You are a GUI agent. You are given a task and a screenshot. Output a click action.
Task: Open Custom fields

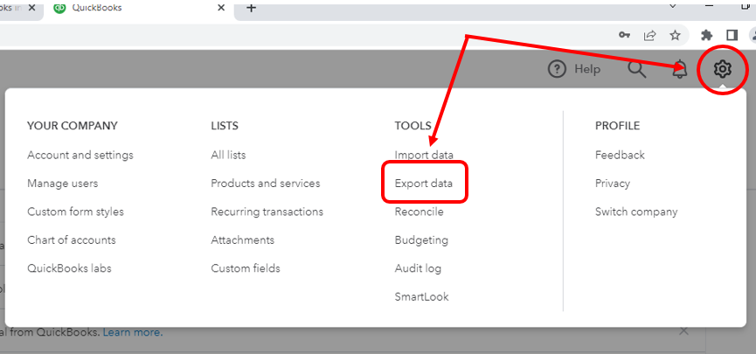click(246, 268)
